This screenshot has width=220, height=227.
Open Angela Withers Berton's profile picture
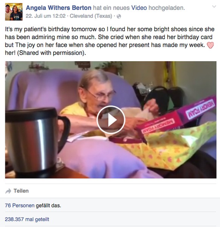click(x=14, y=12)
